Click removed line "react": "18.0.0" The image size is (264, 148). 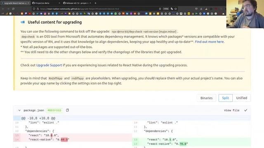click(73, 135)
